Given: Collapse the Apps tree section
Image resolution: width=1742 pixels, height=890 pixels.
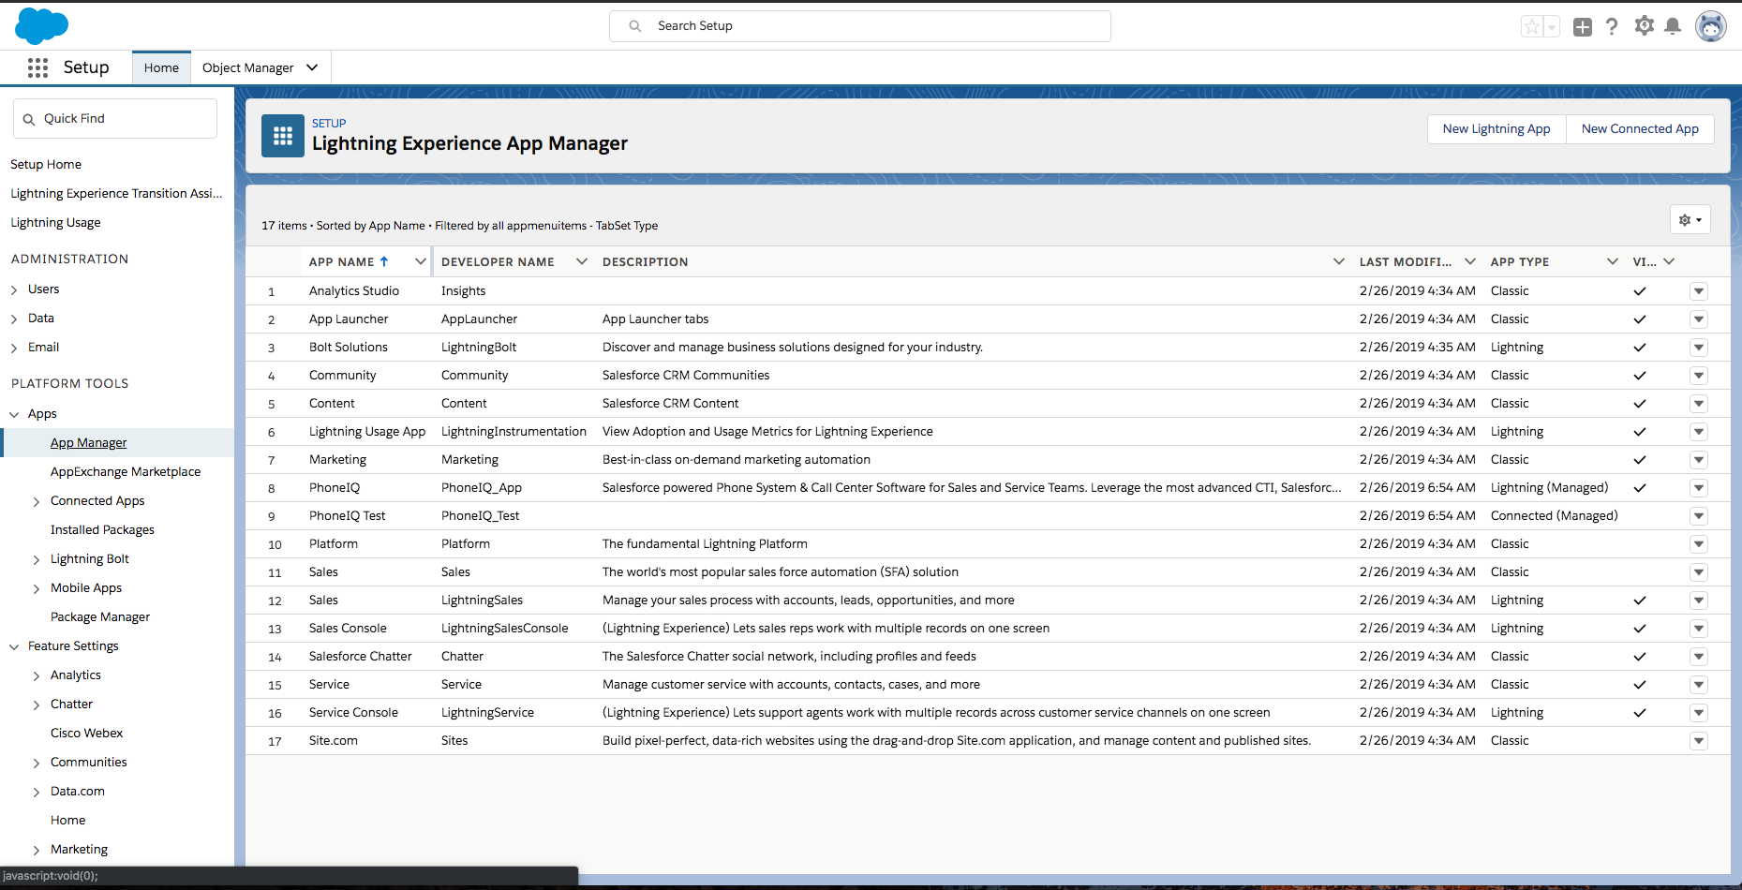Looking at the screenshot, I should (14, 414).
